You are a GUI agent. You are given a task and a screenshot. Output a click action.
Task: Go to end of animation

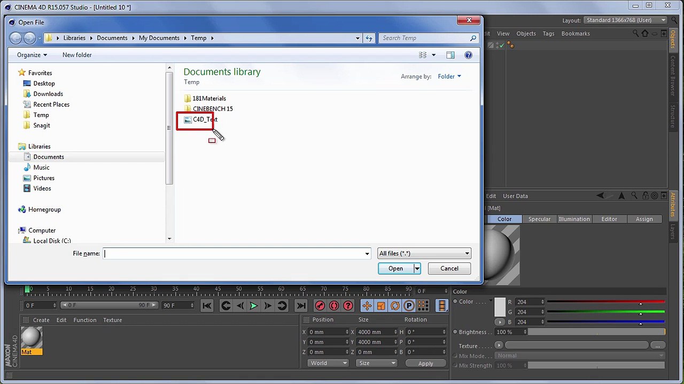tap(301, 306)
